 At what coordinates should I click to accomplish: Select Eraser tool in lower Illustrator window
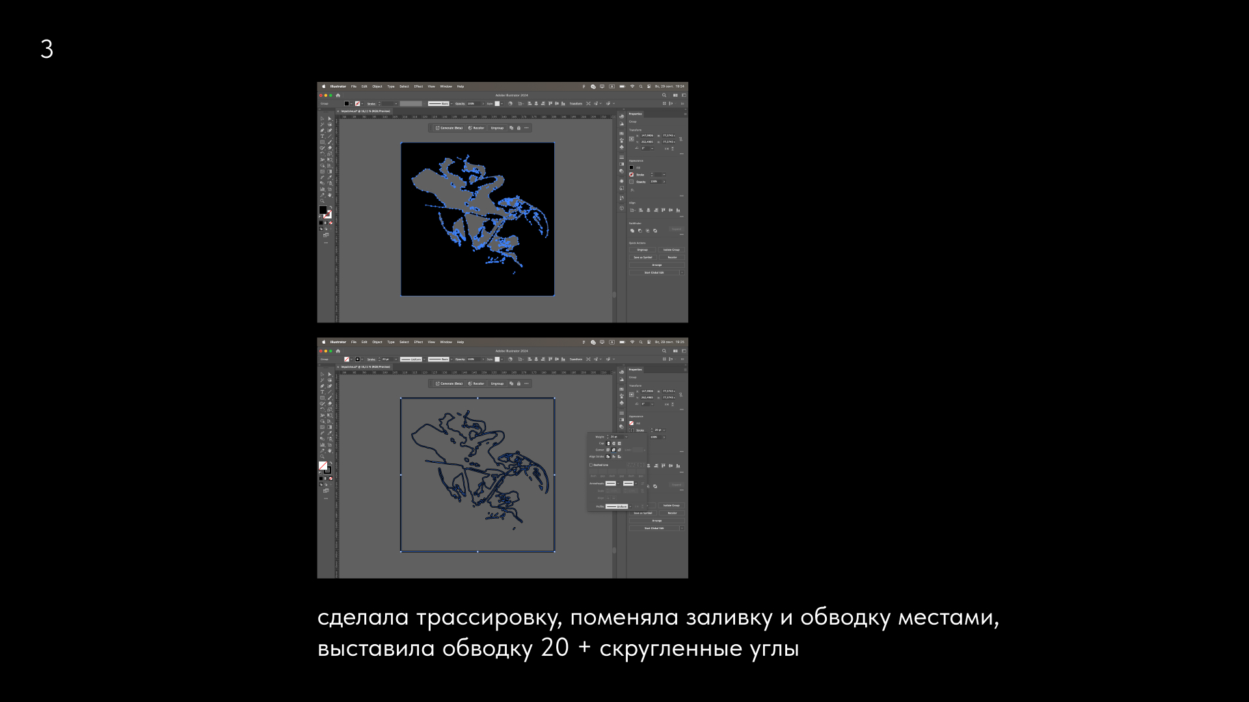pos(330,403)
